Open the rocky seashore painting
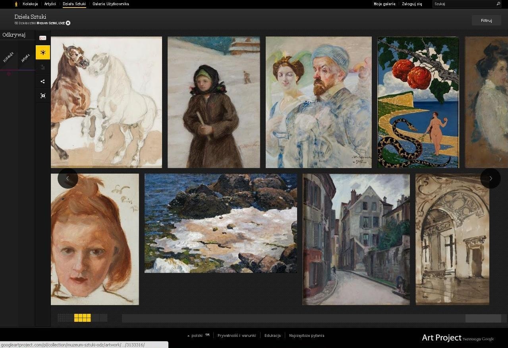The height and width of the screenshot is (348, 508). point(221,223)
